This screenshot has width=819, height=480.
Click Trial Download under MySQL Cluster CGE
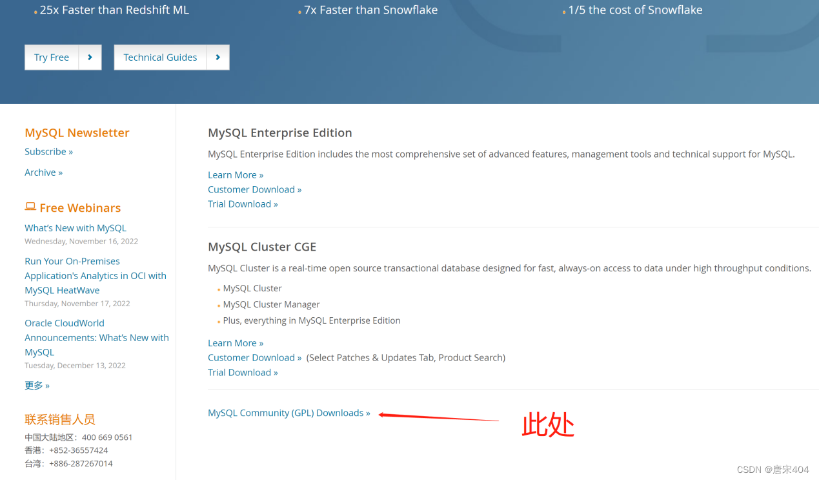point(243,373)
